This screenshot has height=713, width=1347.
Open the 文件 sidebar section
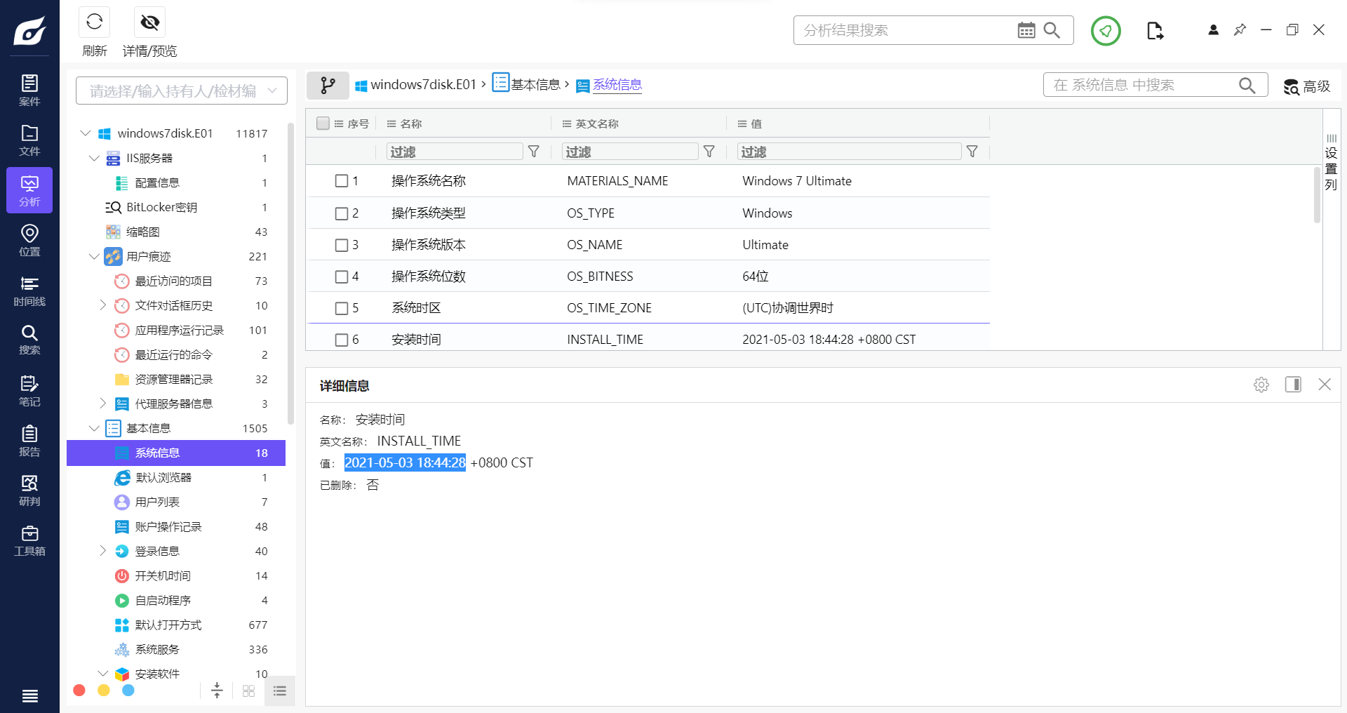tap(29, 140)
